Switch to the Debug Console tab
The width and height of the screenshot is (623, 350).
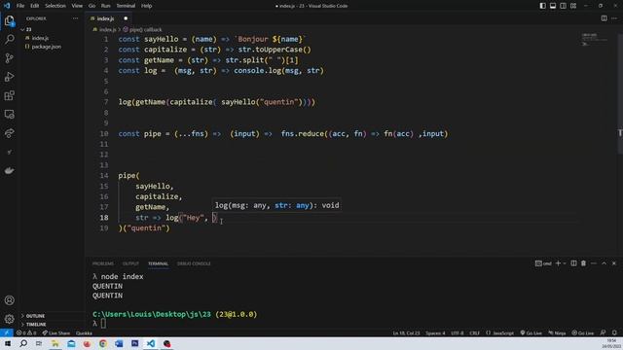coord(194,263)
